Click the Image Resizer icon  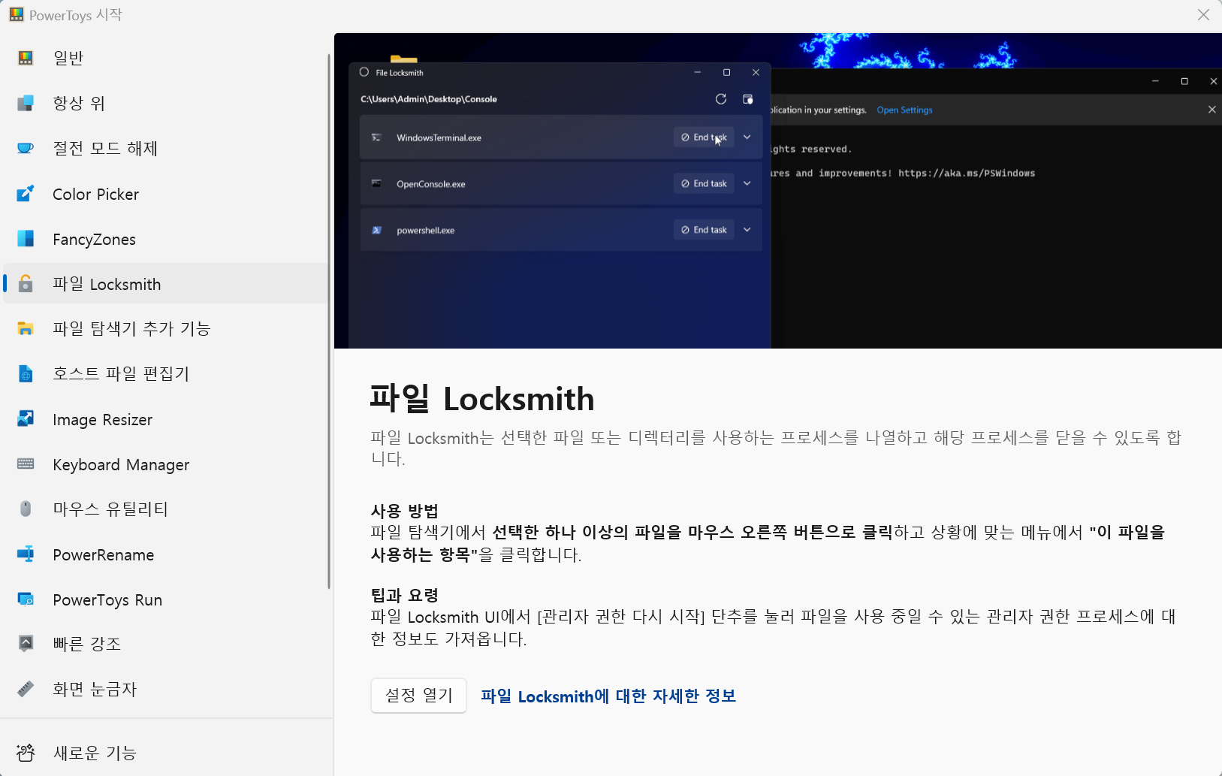click(x=26, y=419)
